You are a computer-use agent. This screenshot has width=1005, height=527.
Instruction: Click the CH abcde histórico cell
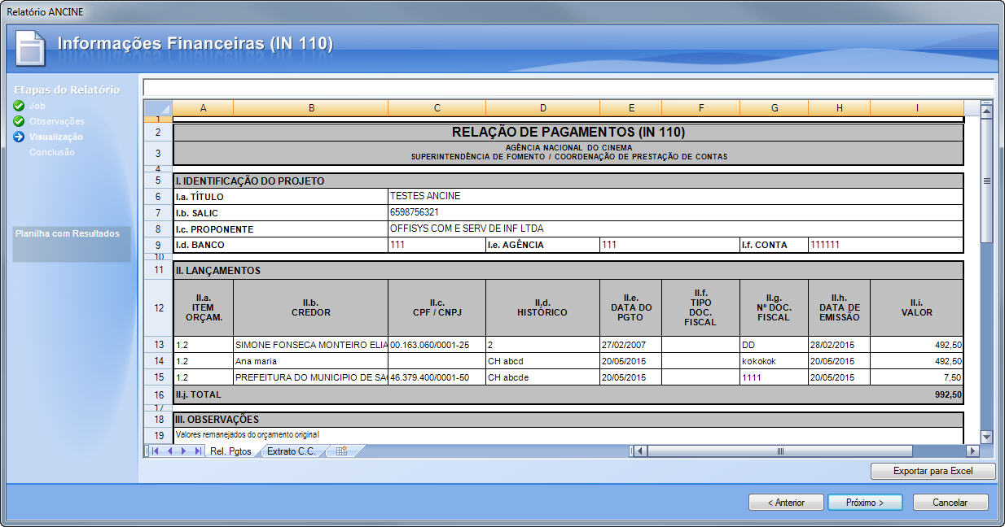(543, 377)
